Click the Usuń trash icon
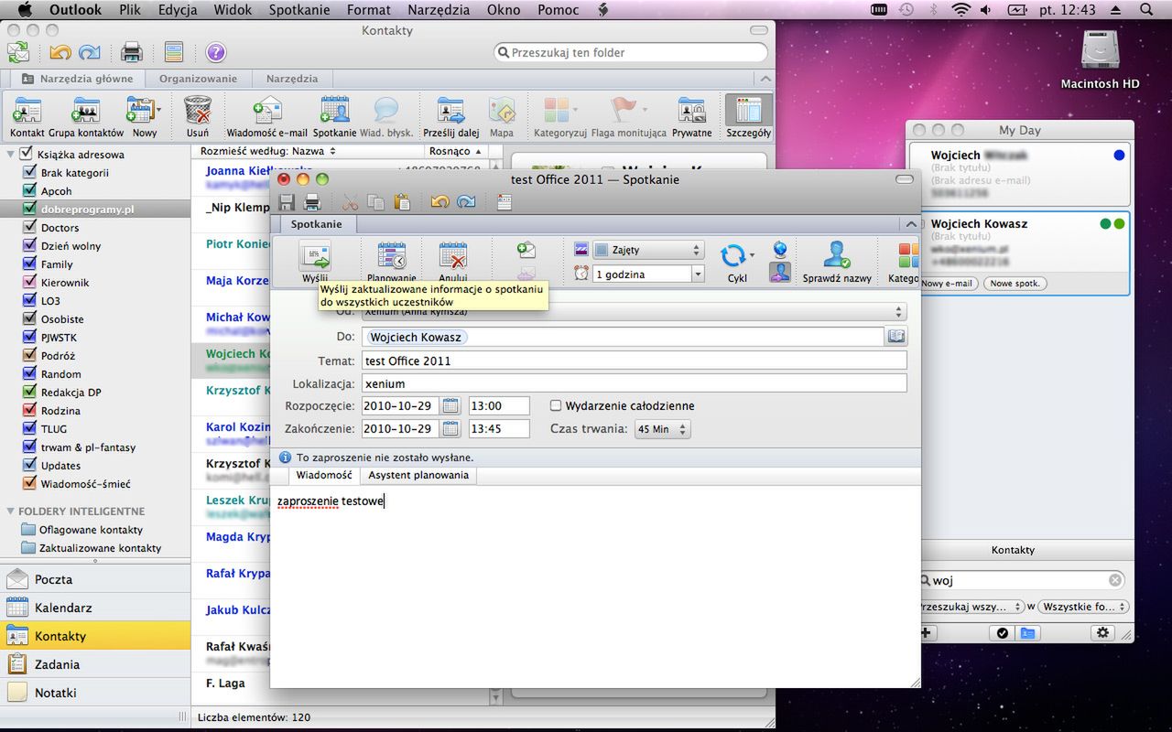This screenshot has width=1172, height=732. [x=198, y=112]
